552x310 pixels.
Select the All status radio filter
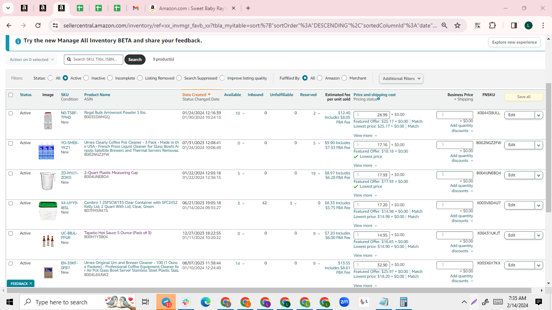pyautogui.click(x=51, y=78)
